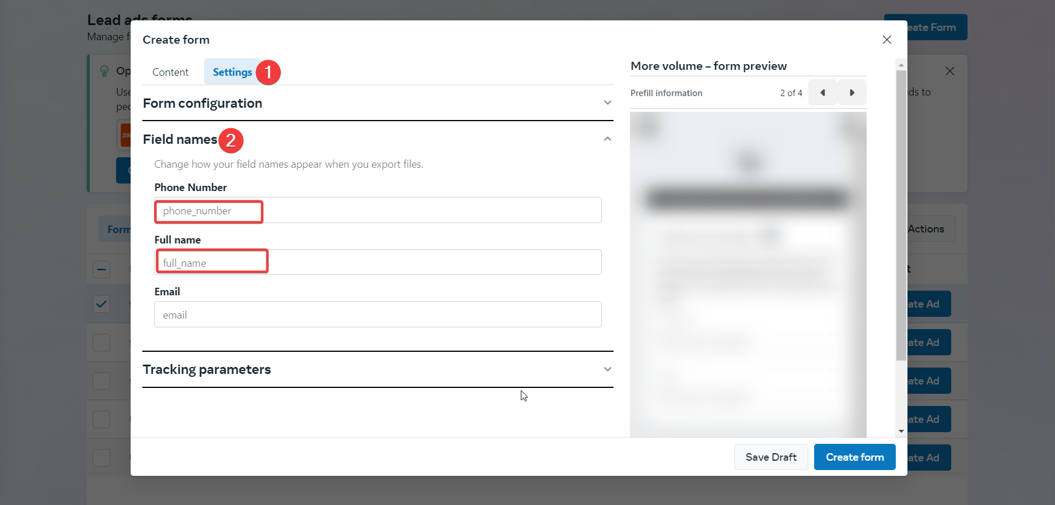The image size is (1055, 505).
Task: Click the preview scrollbar up arrow
Action: coord(901,65)
